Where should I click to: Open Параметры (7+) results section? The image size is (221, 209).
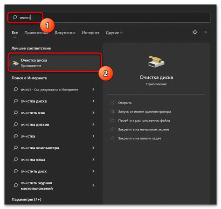click(x=27, y=199)
